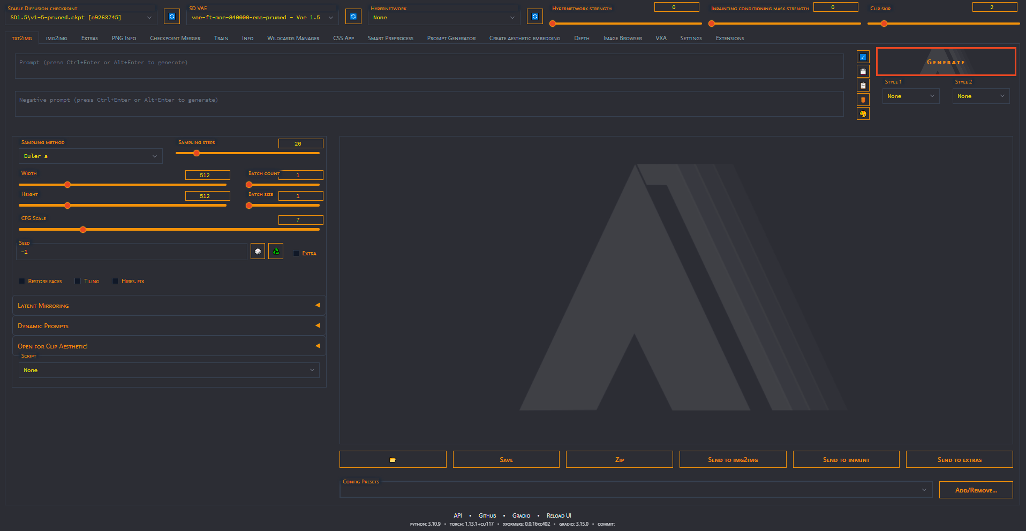Open the Gradio footer link
This screenshot has height=531, width=1026.
(x=521, y=516)
